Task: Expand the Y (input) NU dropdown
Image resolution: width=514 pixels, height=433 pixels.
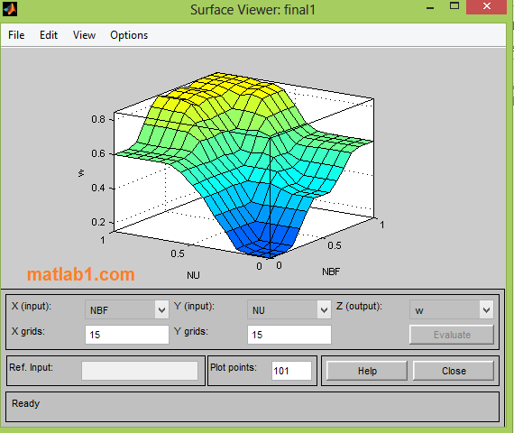Action: click(289, 309)
